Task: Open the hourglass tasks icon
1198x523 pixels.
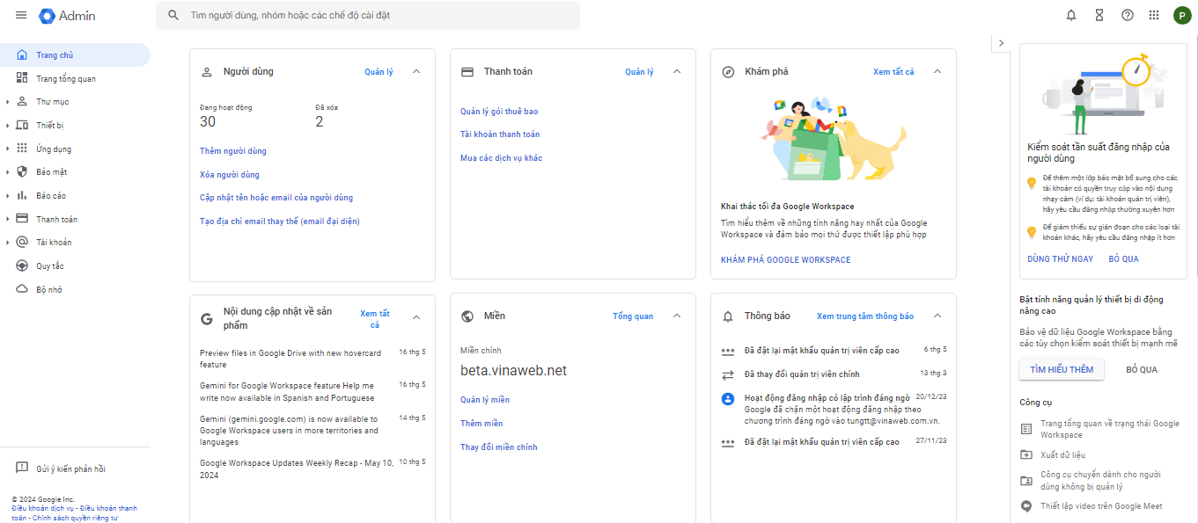Action: pos(1099,15)
